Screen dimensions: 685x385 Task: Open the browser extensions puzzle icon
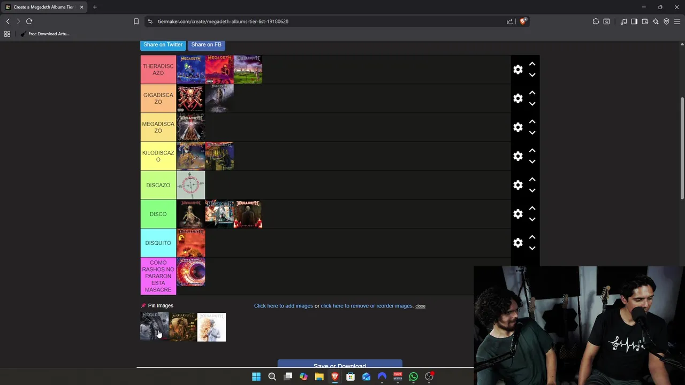(596, 21)
